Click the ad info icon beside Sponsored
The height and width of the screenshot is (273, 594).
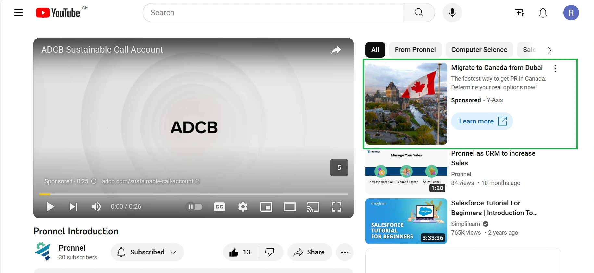pyautogui.click(x=94, y=181)
